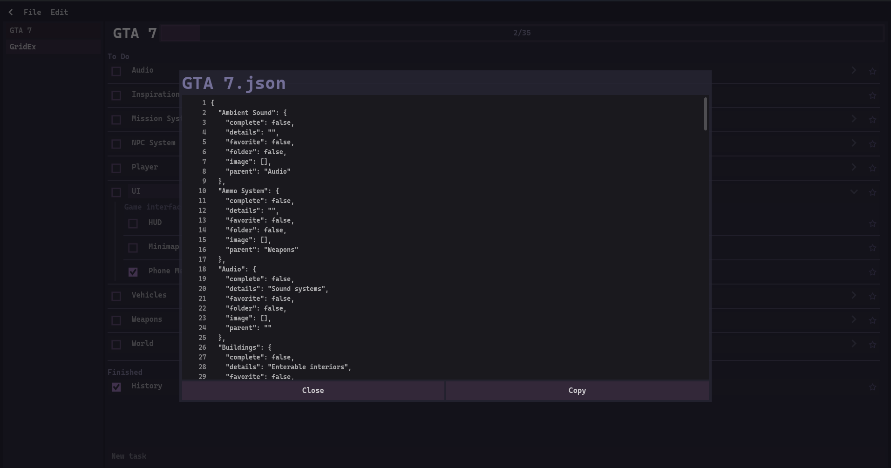Expand the Player task chevron
Viewport: 891px width, 468px height.
click(854, 167)
